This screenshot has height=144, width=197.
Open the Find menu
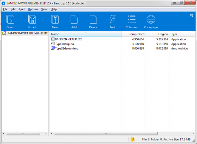(22, 9)
